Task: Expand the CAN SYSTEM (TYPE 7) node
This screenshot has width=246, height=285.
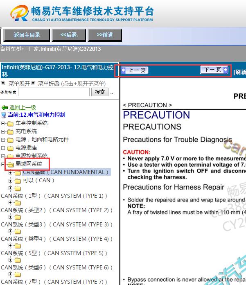Action: [x=10, y=274]
